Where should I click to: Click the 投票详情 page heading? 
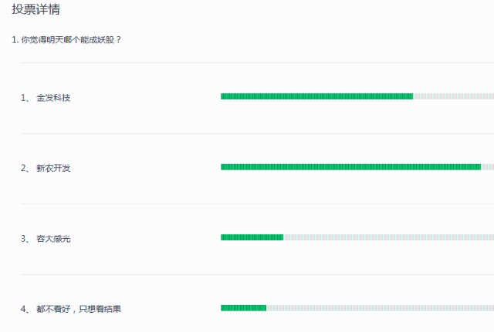(x=36, y=10)
